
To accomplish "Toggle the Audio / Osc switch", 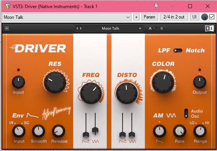I will click(186, 113).
